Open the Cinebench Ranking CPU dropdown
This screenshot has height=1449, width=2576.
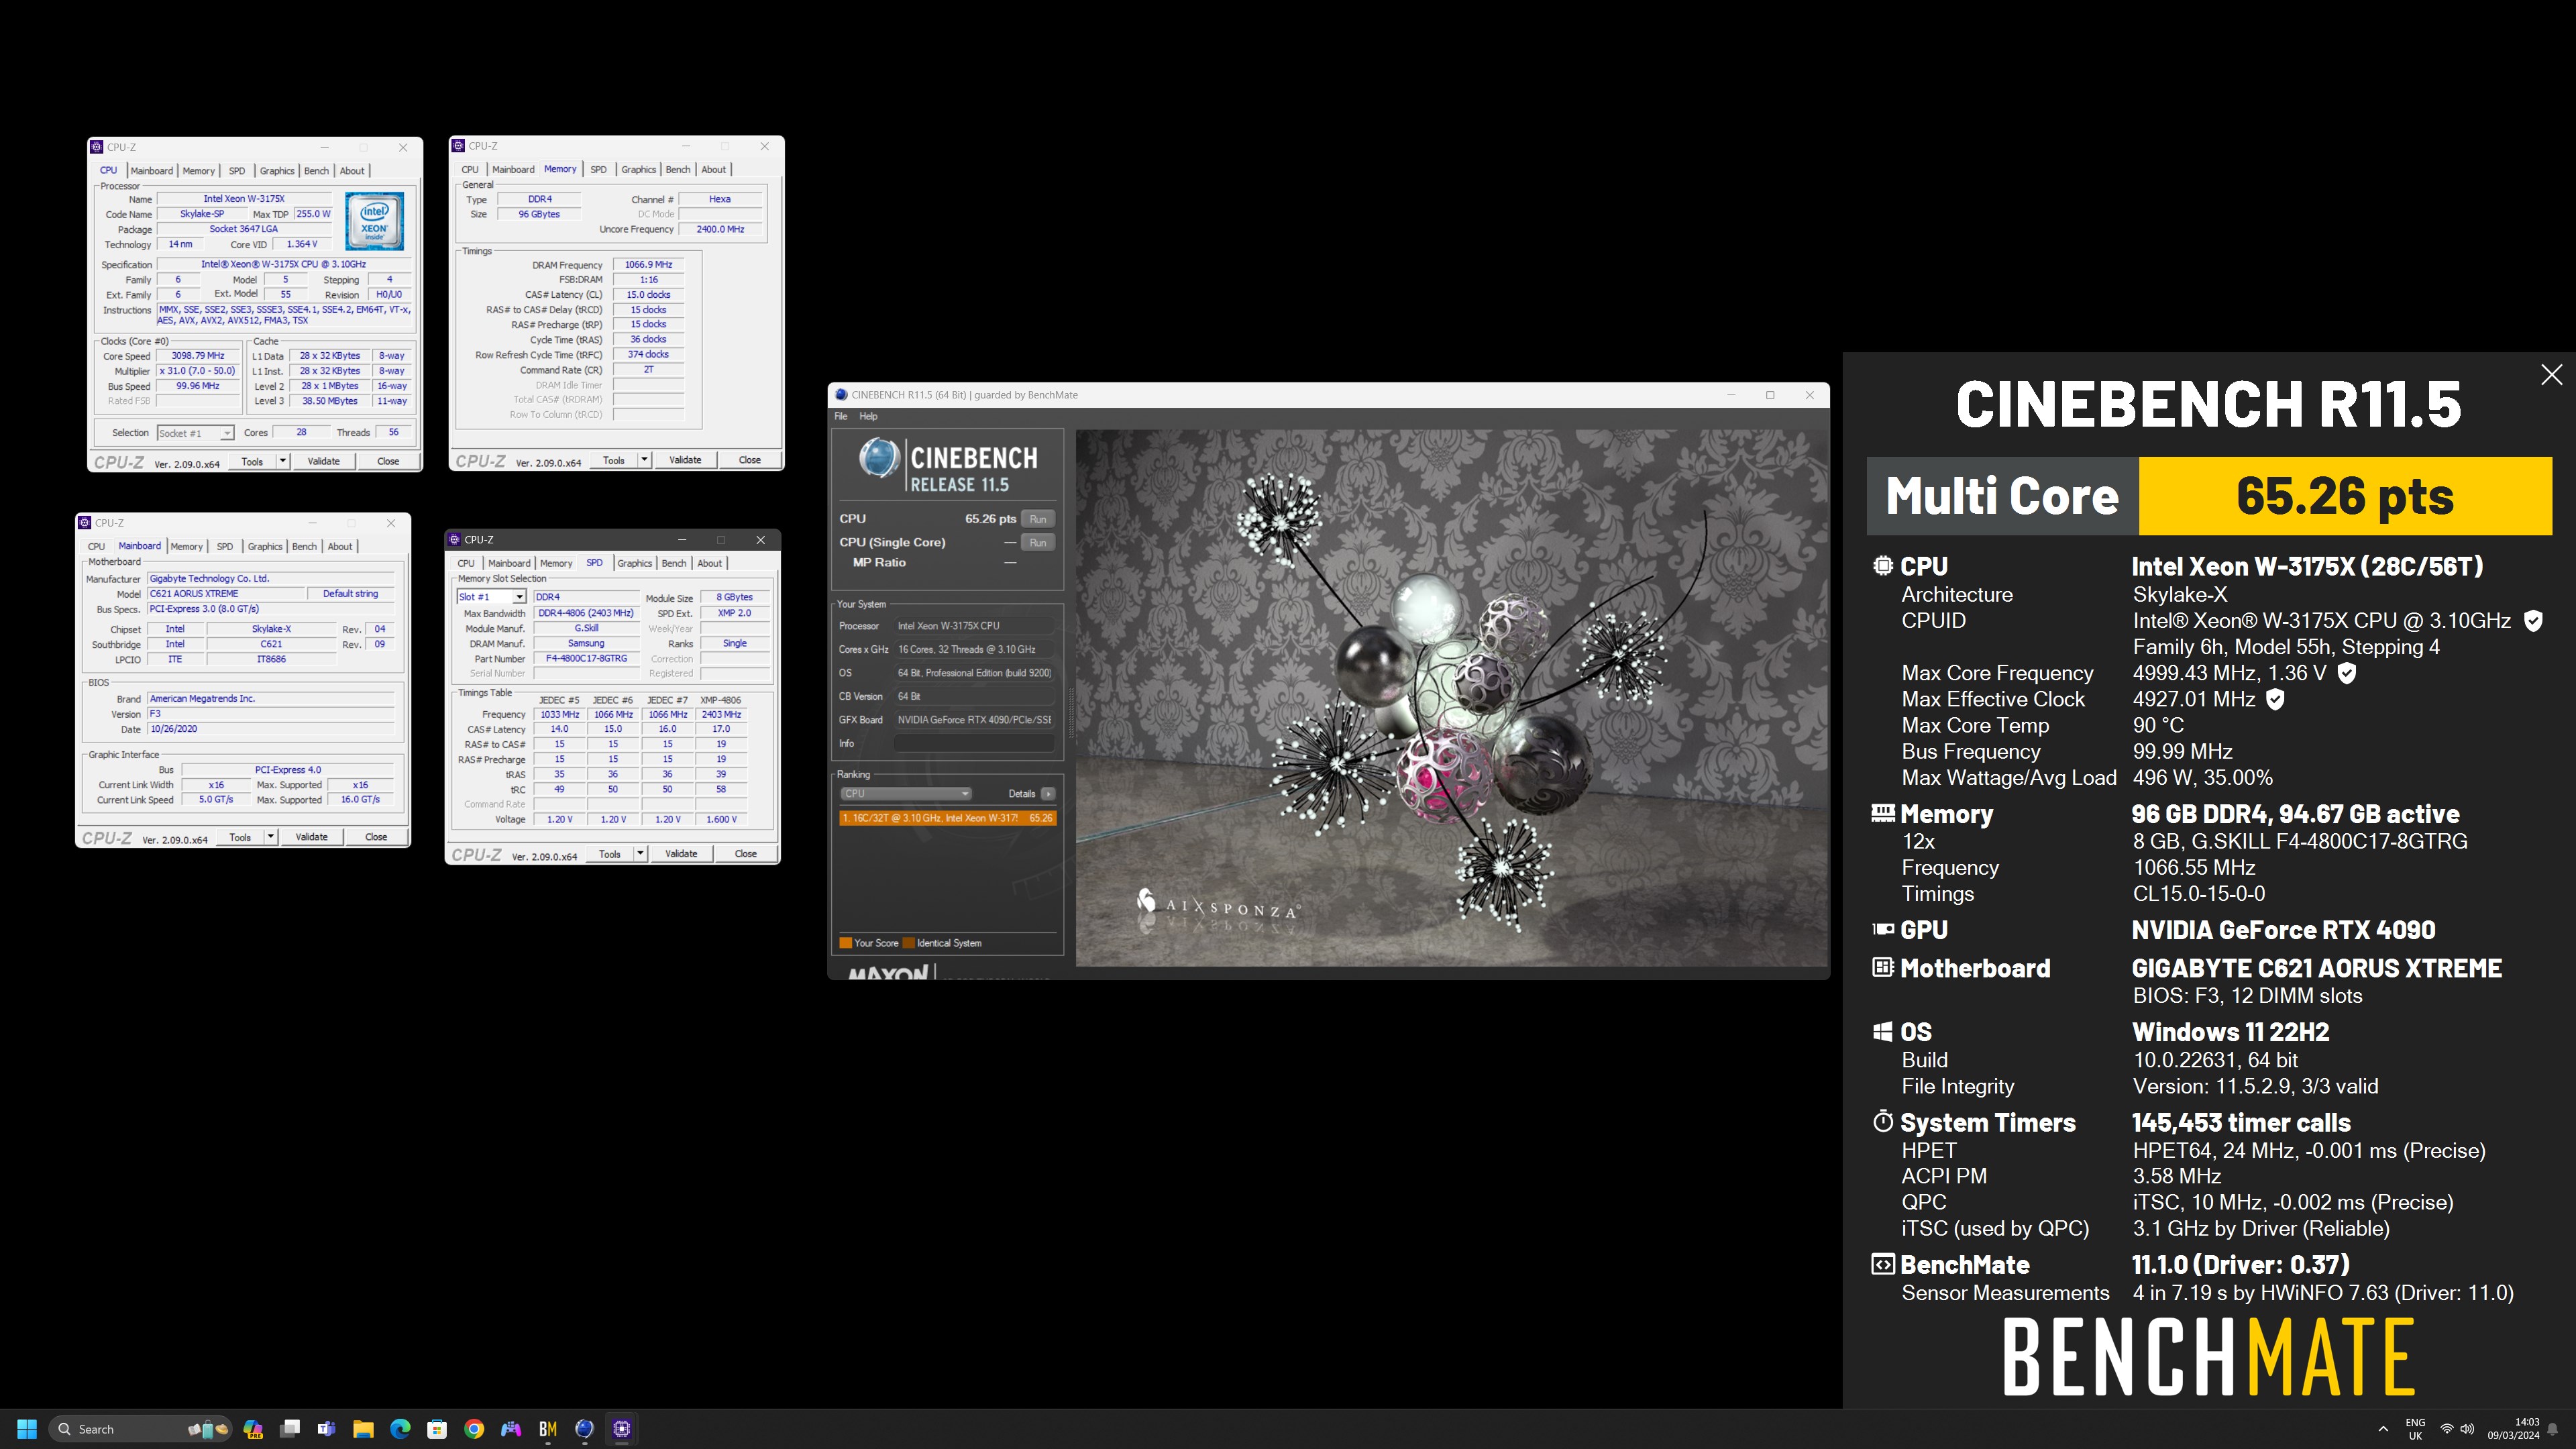coord(905,794)
